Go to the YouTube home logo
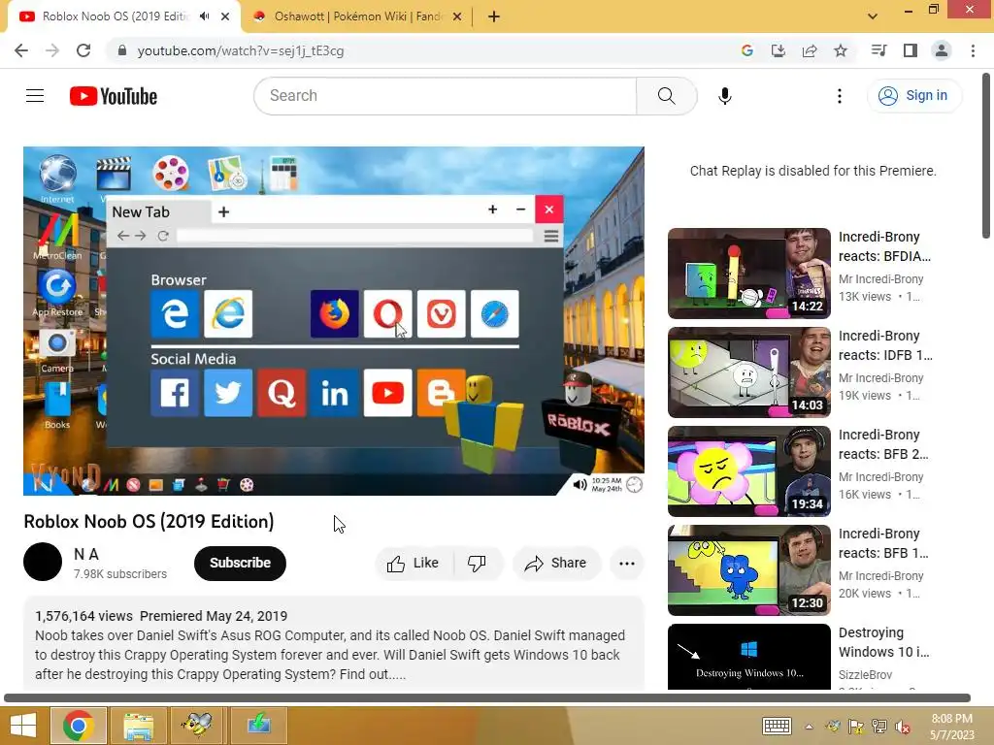Screen dimensions: 994x745 click(x=114, y=96)
